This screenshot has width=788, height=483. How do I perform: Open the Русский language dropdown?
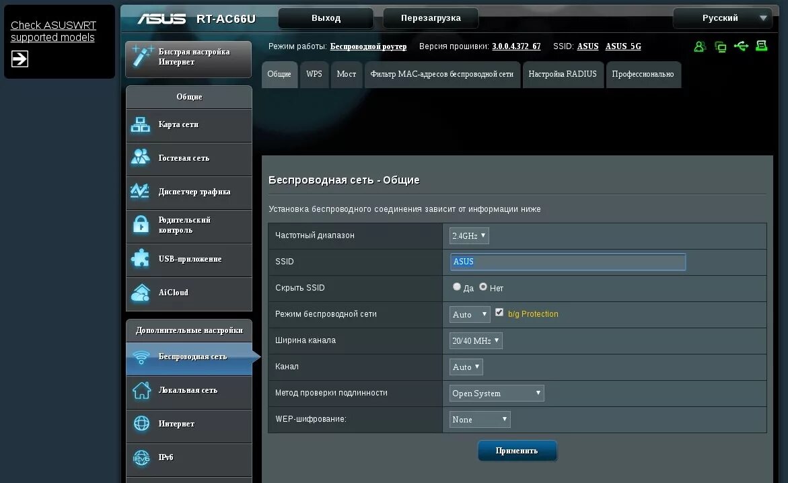pyautogui.click(x=723, y=18)
